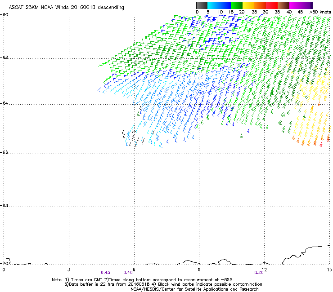The image size is (333, 292).
Task: Click the blue 10-15 knots legend segment
Action: pos(225,5)
